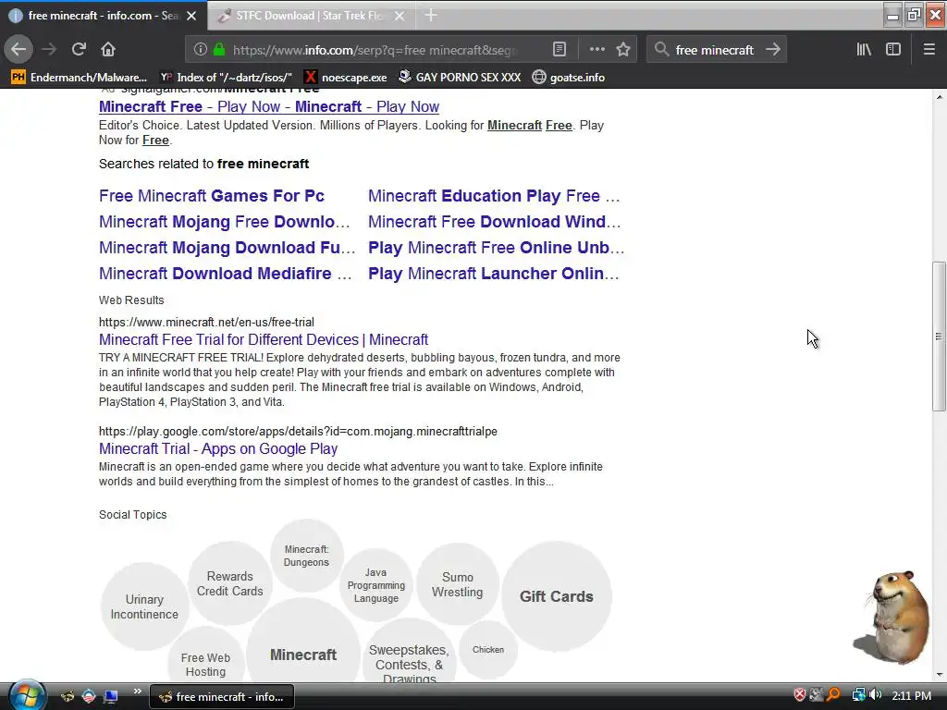Open Minecraft Free Download Windows search
Image resolution: width=947 pixels, height=710 pixels.
tap(495, 222)
